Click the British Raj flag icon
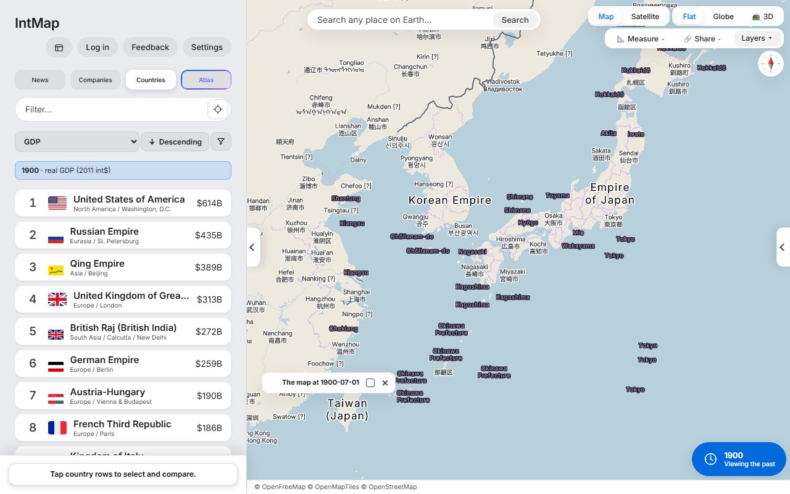This screenshot has width=790, height=494. click(56, 335)
